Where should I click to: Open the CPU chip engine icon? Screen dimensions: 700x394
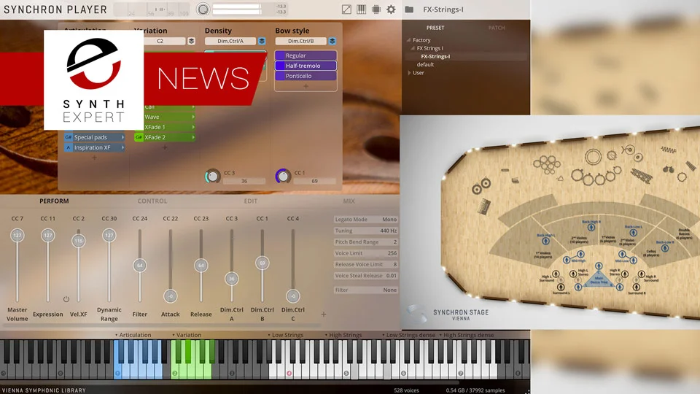tap(376, 9)
